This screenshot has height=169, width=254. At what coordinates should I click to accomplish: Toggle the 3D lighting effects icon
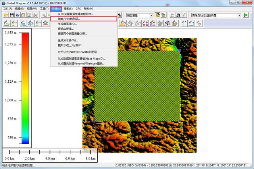164,15
